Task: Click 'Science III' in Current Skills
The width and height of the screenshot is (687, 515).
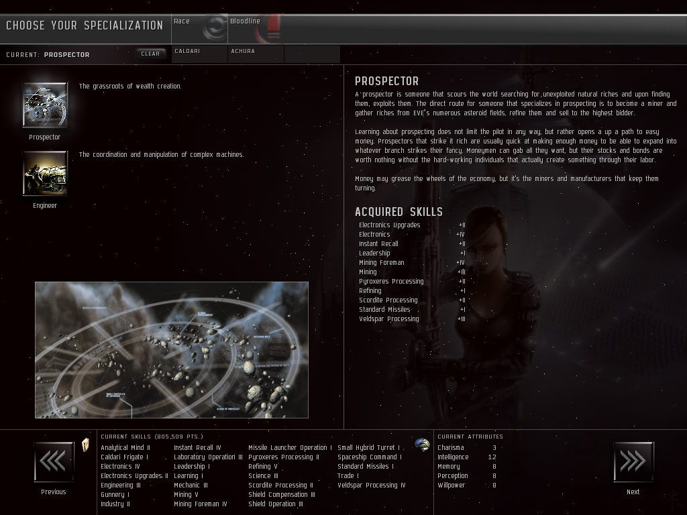Action: tap(263, 476)
